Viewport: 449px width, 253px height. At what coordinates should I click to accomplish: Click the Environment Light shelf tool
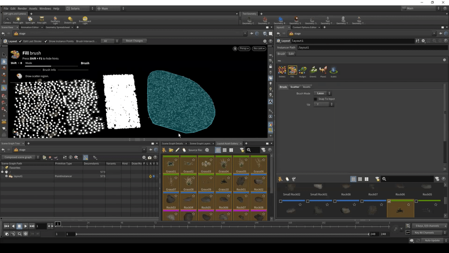tap(85, 19)
